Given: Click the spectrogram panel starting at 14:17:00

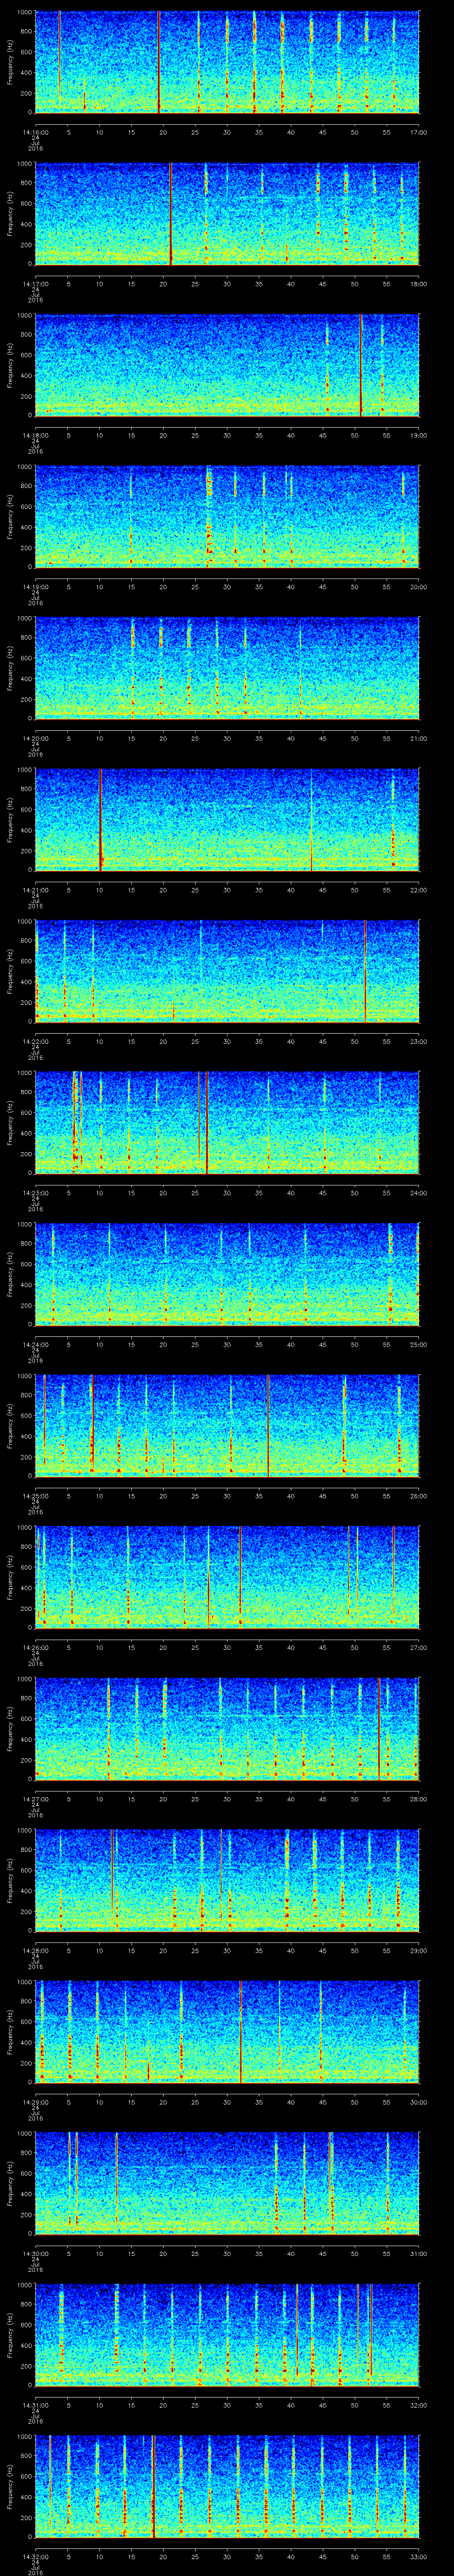Looking at the screenshot, I should (x=227, y=214).
